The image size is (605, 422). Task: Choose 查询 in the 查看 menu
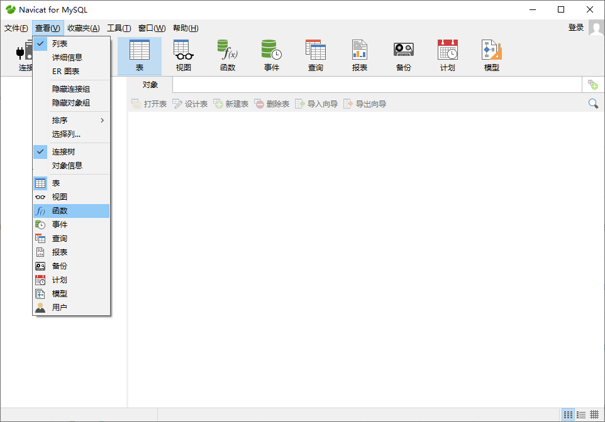point(72,239)
